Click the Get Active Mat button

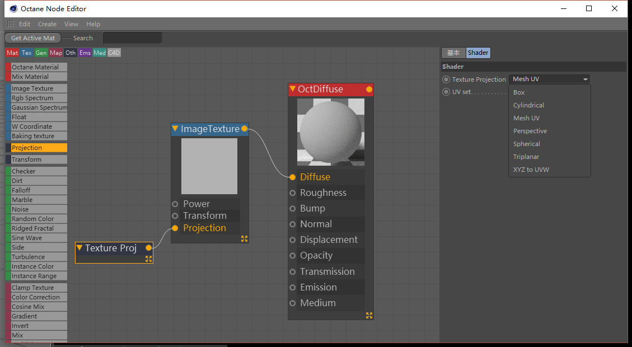click(x=33, y=38)
